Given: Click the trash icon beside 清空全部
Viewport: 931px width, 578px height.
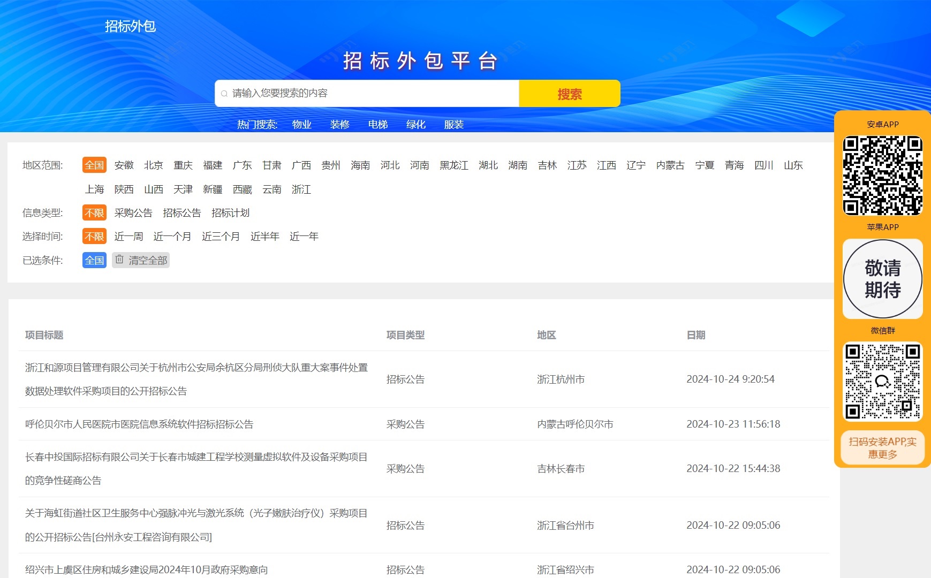Looking at the screenshot, I should [119, 260].
